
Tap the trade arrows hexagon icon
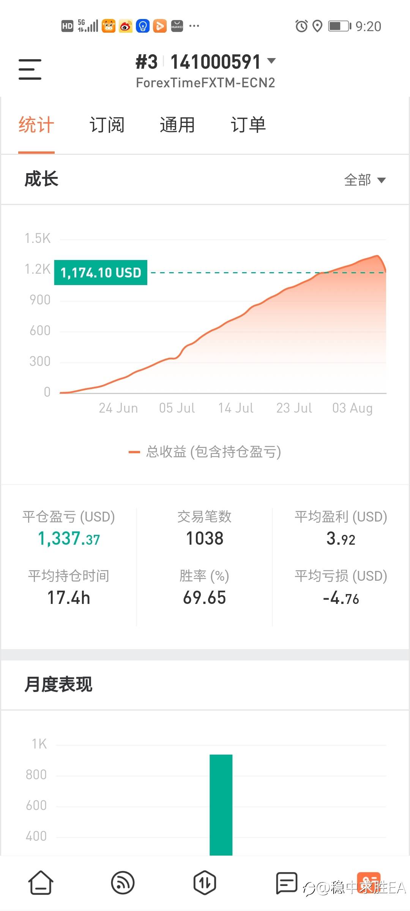coord(205,883)
